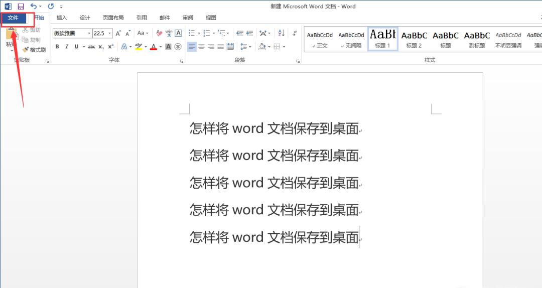Toggle Underline formatting
The height and width of the screenshot is (288, 542).
[x=76, y=47]
